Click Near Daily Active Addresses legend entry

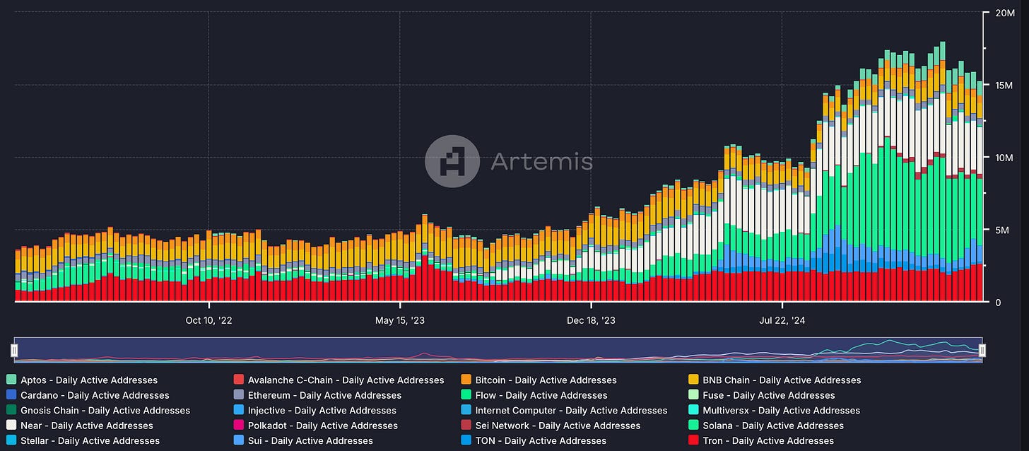tap(79, 426)
